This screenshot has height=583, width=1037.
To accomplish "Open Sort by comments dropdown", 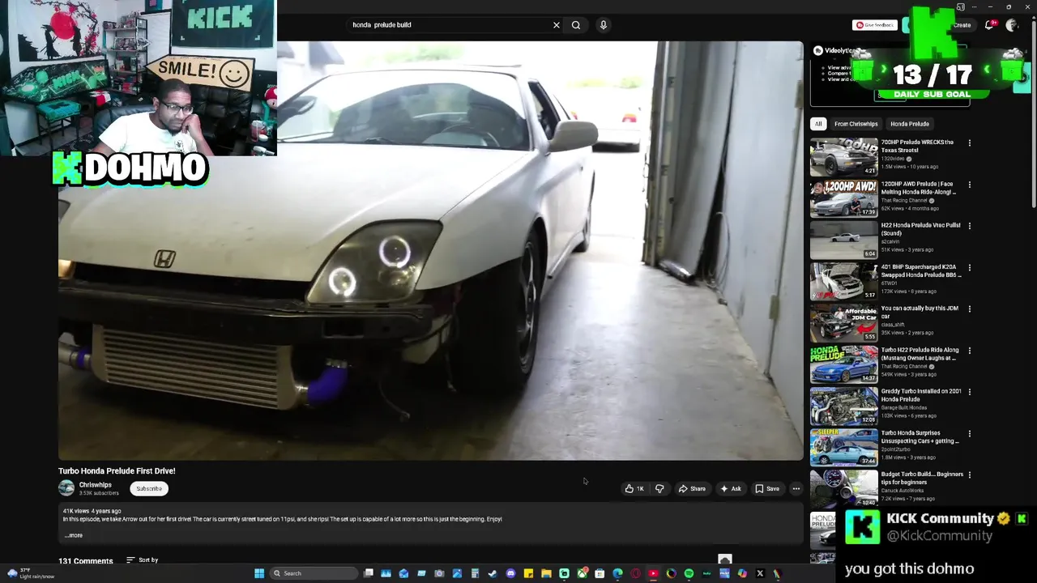I will click(143, 560).
